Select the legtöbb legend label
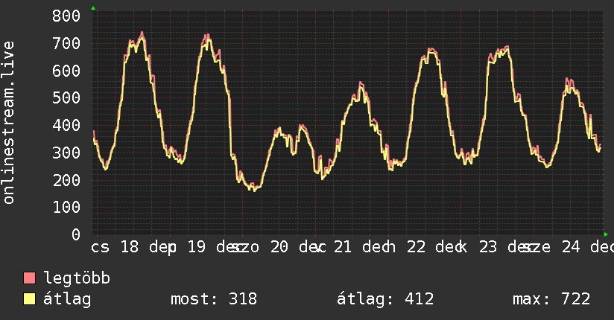 [x=77, y=278]
